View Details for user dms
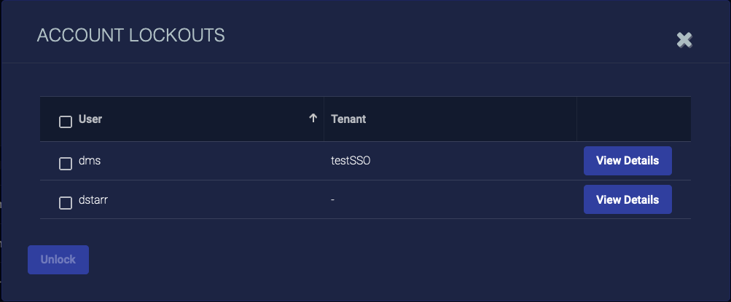Viewport: 731px width, 302px height. (x=628, y=161)
